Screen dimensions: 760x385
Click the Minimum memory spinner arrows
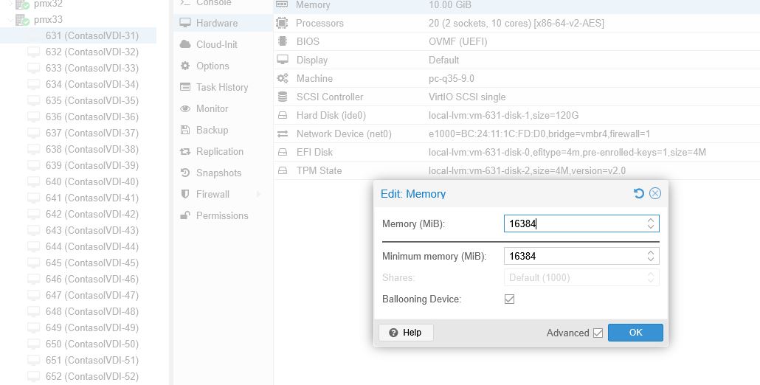[651, 256]
